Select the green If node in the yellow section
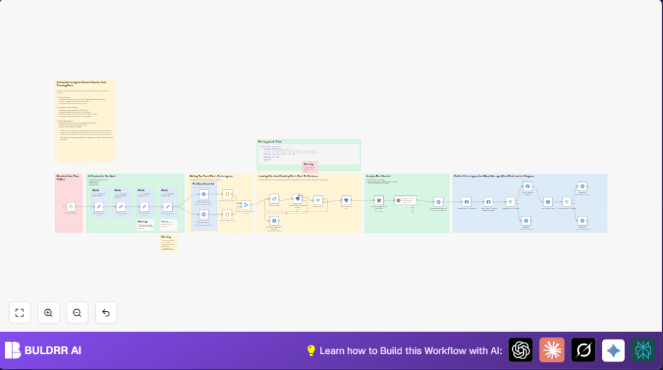 tap(318, 201)
